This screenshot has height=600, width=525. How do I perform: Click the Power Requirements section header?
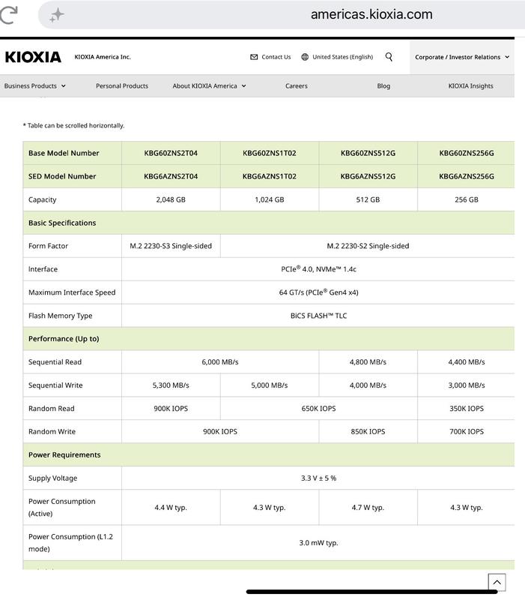pos(269,455)
